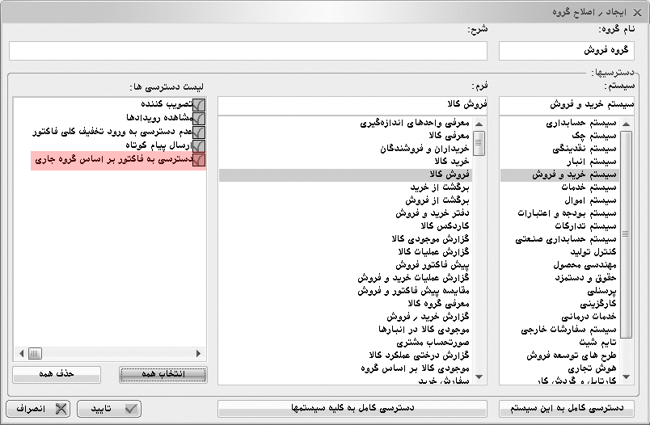The width and height of the screenshot is (650, 425).
Task: Click the انصراف (cancel) X button
Action: coord(37,408)
